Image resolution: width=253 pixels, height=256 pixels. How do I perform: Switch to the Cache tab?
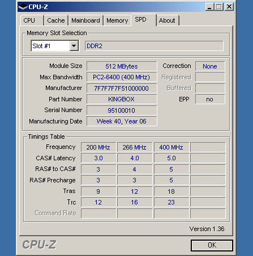point(56,20)
